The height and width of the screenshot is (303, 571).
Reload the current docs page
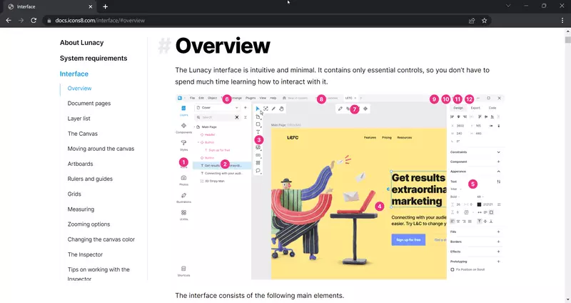[34, 21]
